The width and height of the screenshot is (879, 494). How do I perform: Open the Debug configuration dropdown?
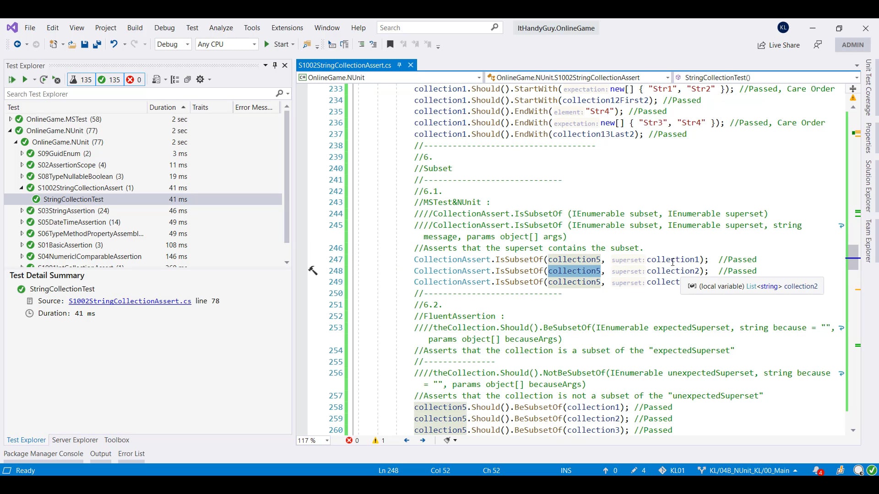click(x=173, y=44)
